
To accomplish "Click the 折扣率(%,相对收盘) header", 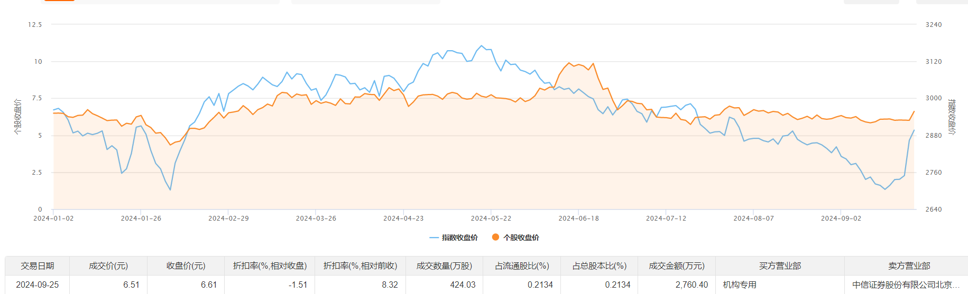I will click(x=270, y=266).
